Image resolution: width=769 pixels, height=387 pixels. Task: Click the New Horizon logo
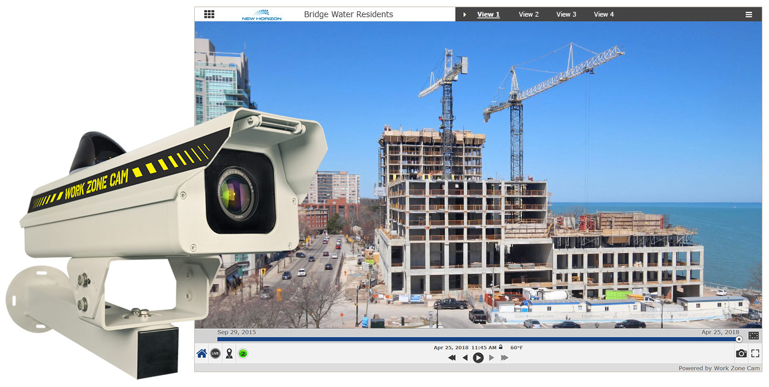point(262,15)
